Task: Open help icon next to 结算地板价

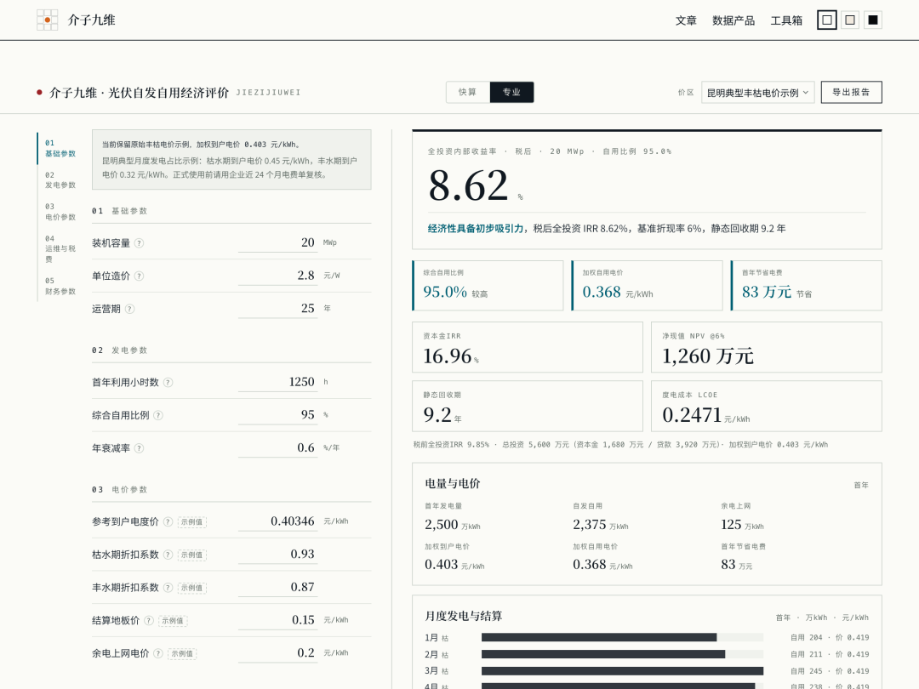Action: coord(148,620)
